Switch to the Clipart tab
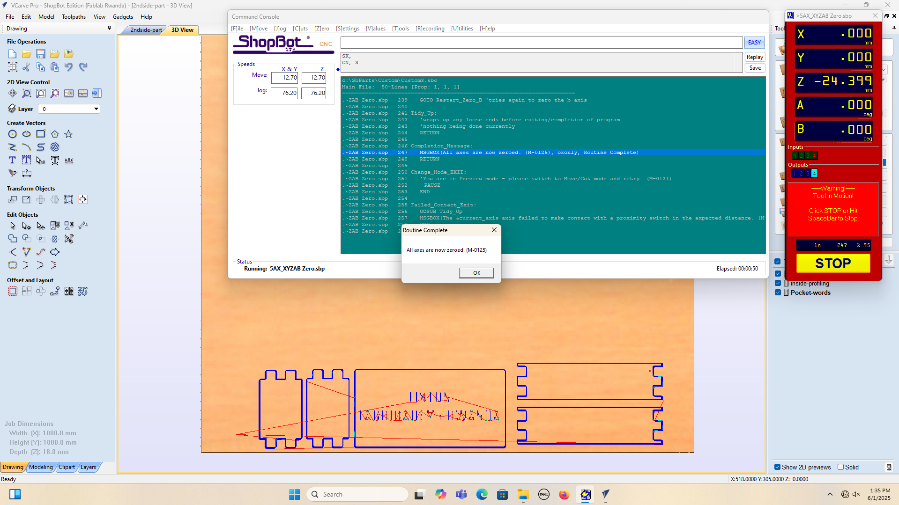 pyautogui.click(x=67, y=467)
